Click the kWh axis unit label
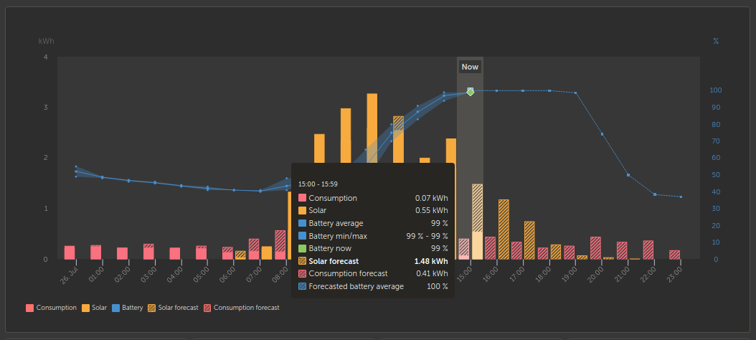756x340 pixels. [x=47, y=42]
